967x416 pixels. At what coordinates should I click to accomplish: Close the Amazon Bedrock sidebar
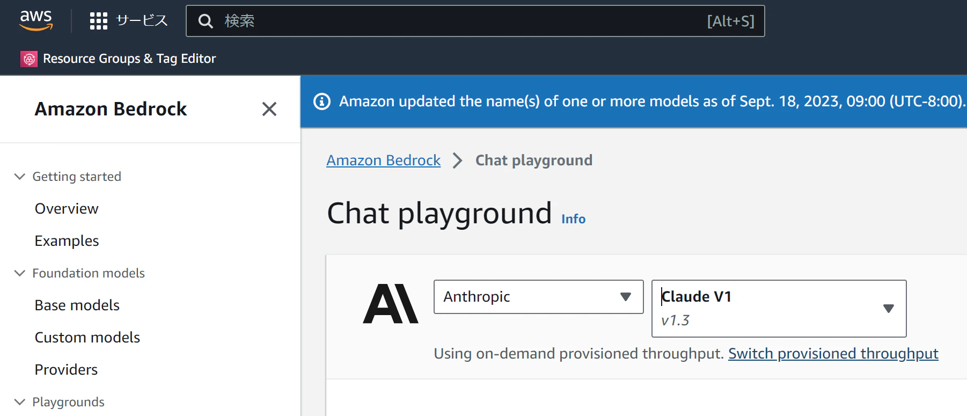click(269, 109)
